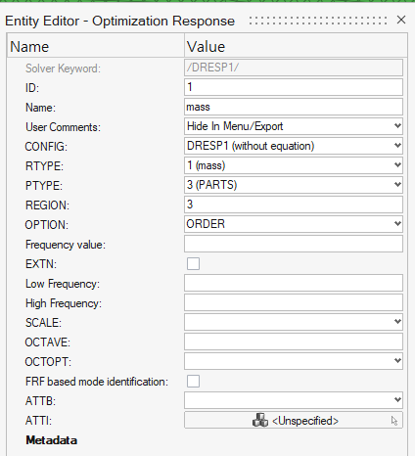Grab the dotted panel drag handle
Image resolution: width=415 pixels, height=456 pixels.
tap(318, 21)
